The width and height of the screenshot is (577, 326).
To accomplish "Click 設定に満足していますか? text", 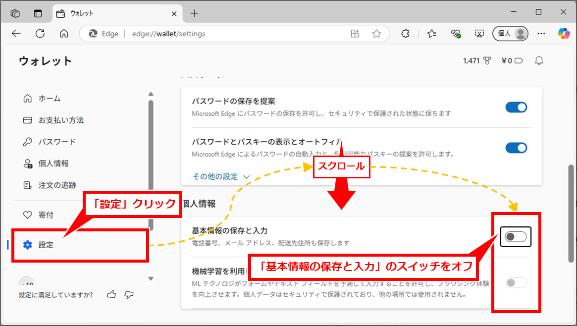I will (55, 295).
